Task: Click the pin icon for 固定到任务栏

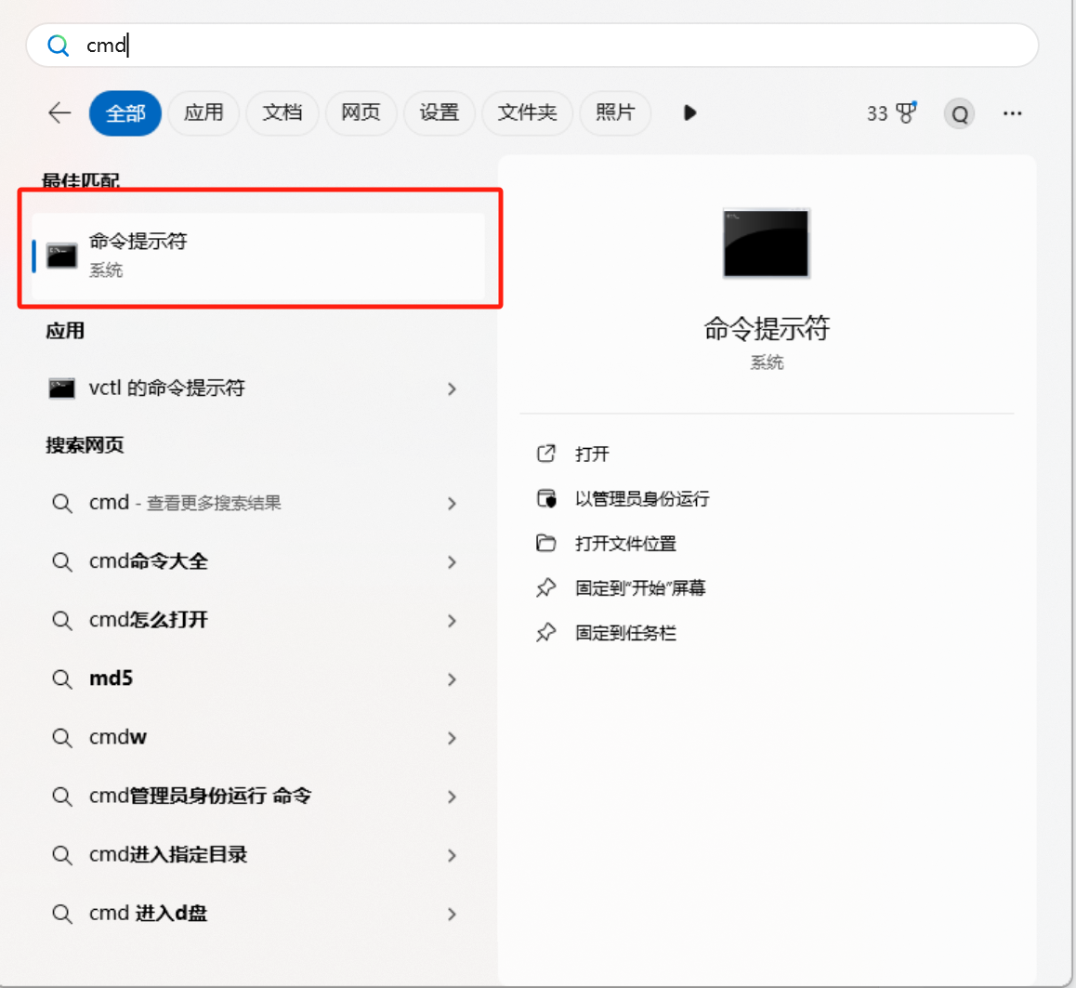Action: [x=546, y=633]
